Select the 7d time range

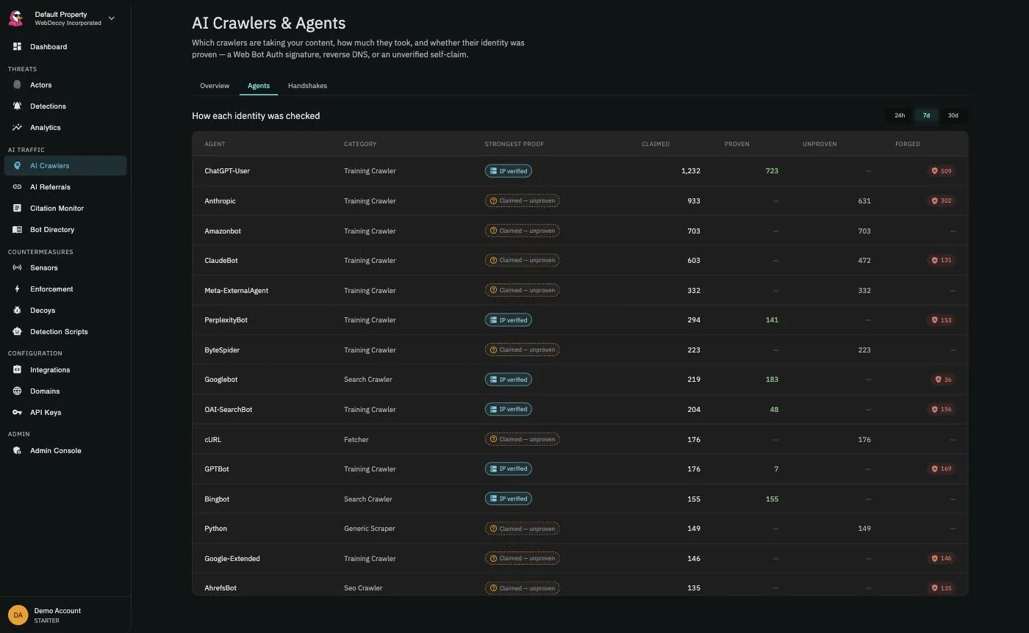(926, 115)
